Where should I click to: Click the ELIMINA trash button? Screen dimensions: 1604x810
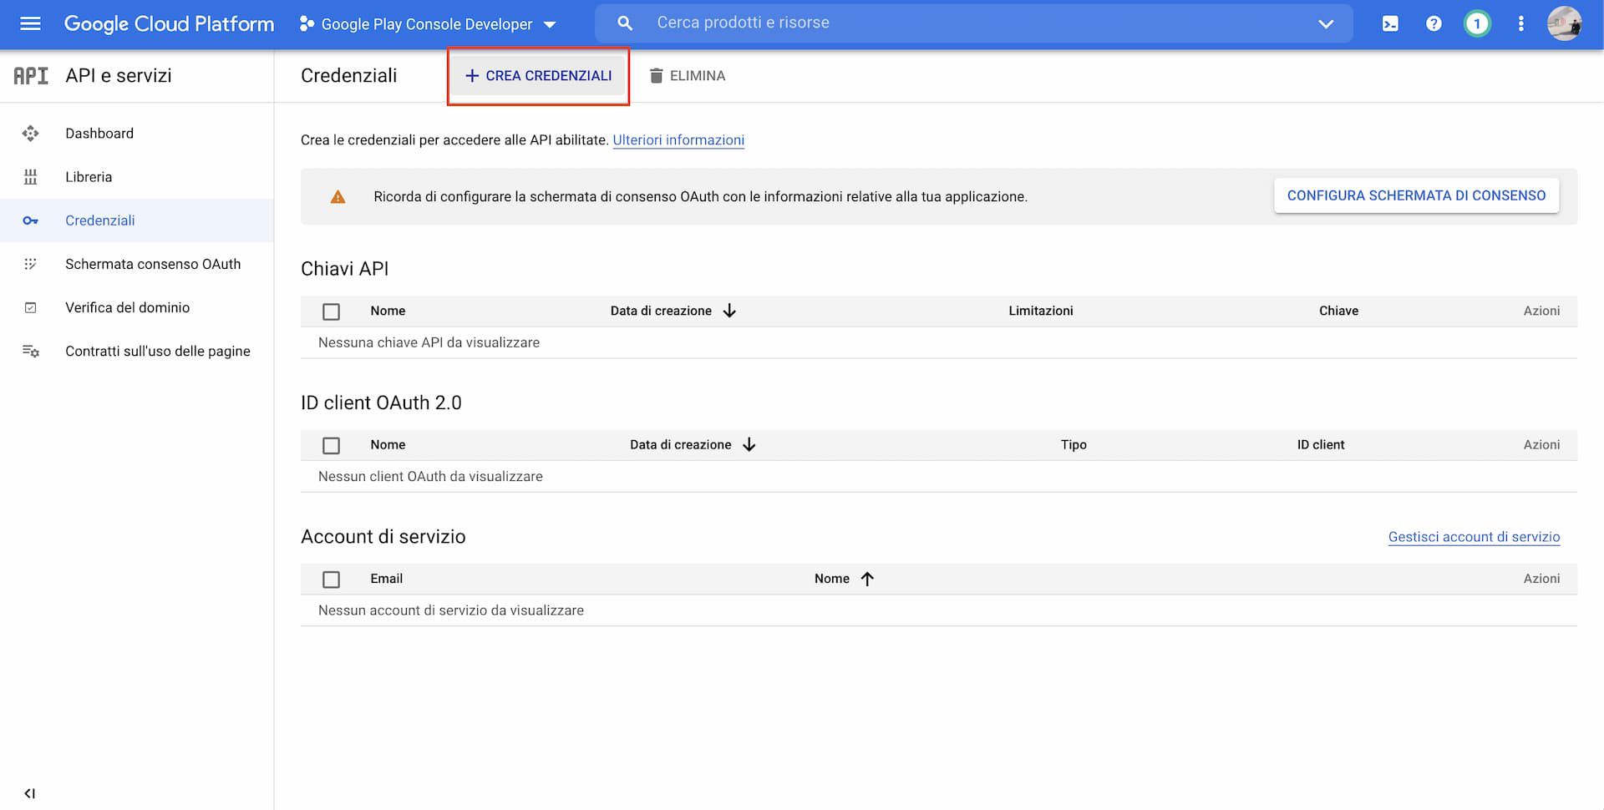688,76
